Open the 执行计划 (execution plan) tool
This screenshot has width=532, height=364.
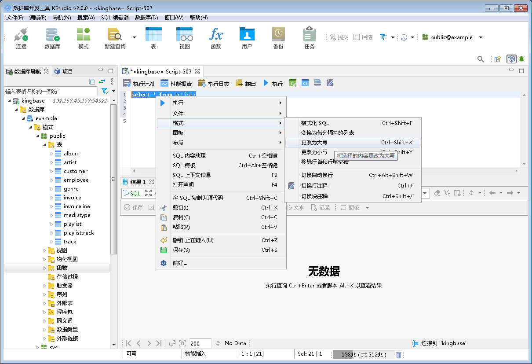tap(140, 83)
